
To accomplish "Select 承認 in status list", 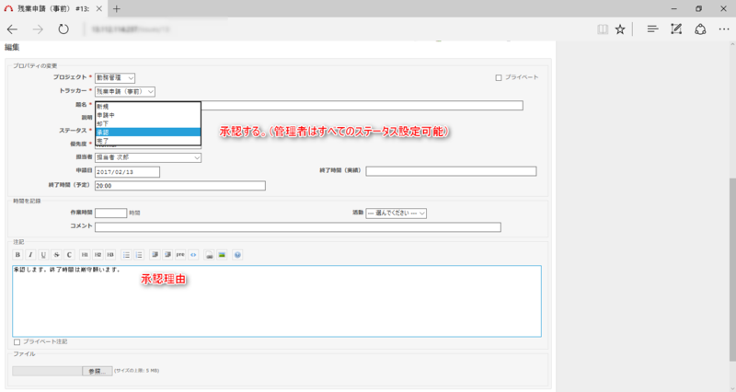I will [148, 132].
